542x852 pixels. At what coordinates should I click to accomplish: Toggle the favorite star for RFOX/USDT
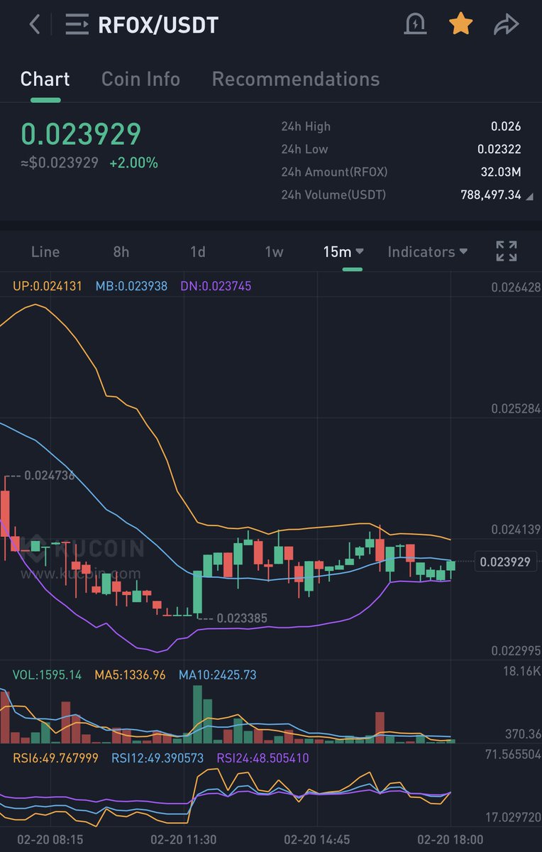coord(460,24)
